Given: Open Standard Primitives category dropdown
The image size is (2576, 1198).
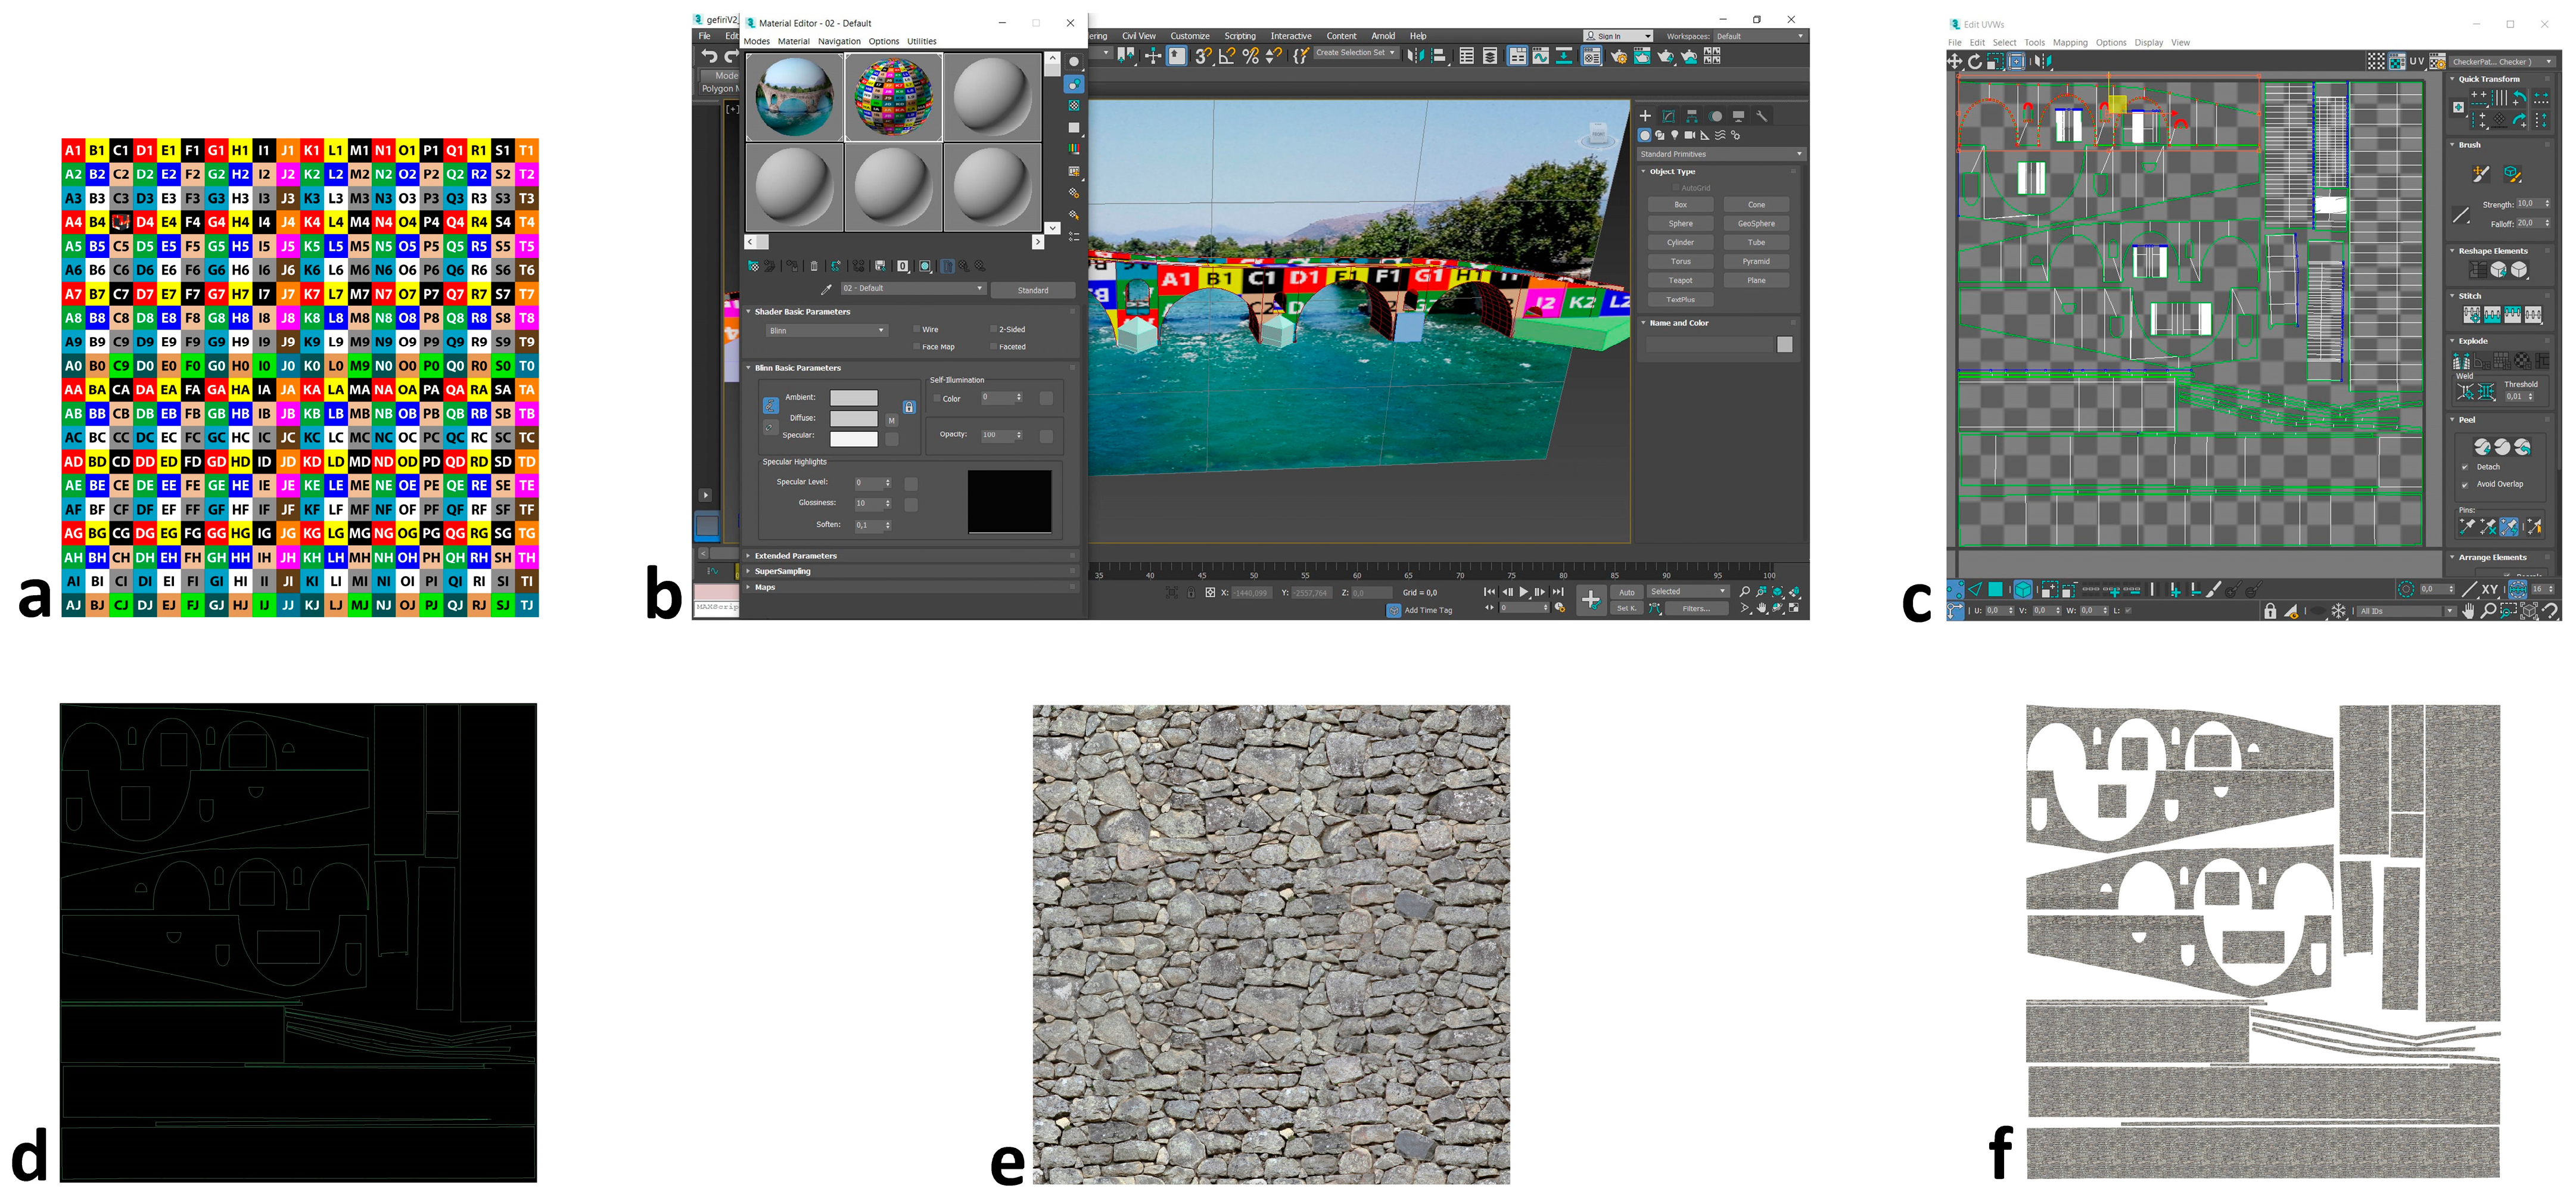Looking at the screenshot, I should click(x=1720, y=154).
